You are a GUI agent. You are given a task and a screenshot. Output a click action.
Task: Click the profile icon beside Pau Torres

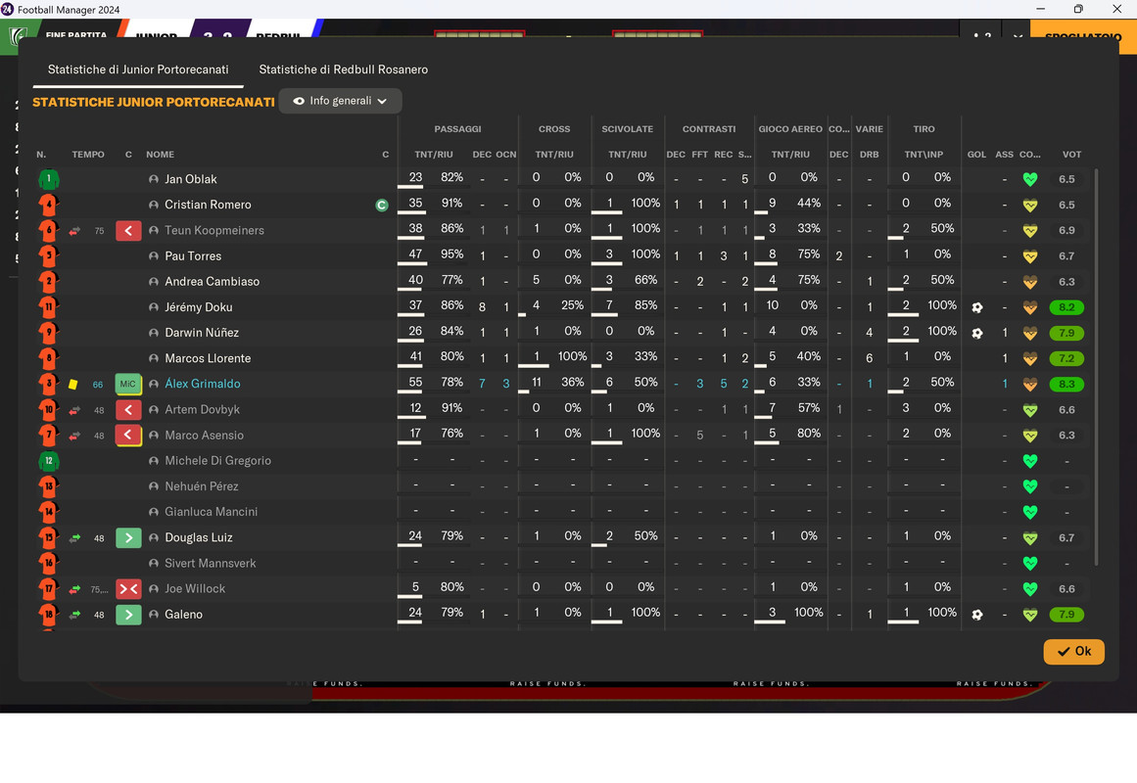click(x=154, y=255)
